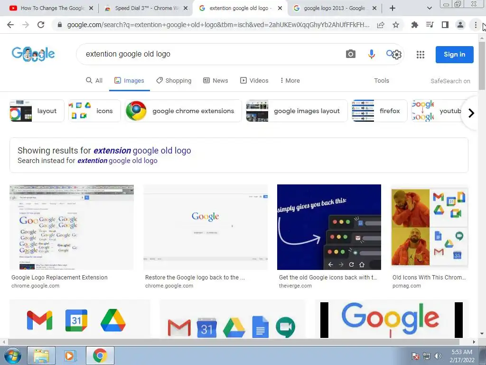Open the News tab
Viewport: 486px width, 365px height.
pos(216,81)
